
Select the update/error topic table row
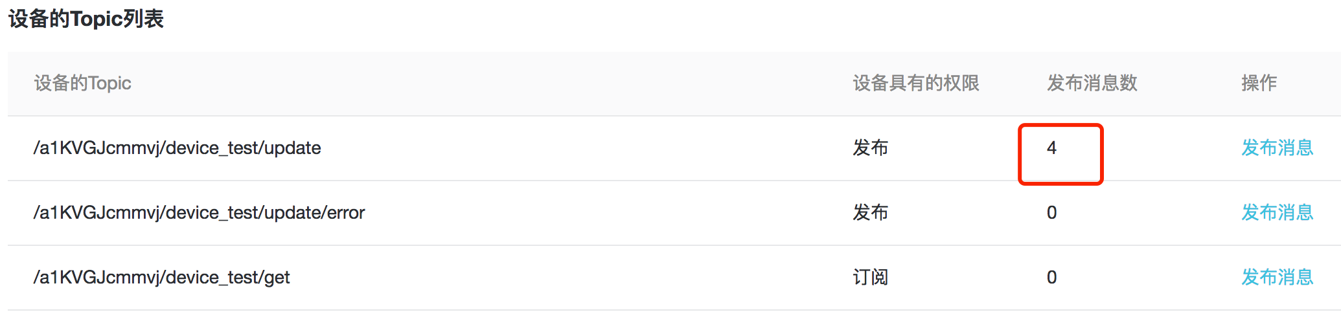tap(583, 213)
